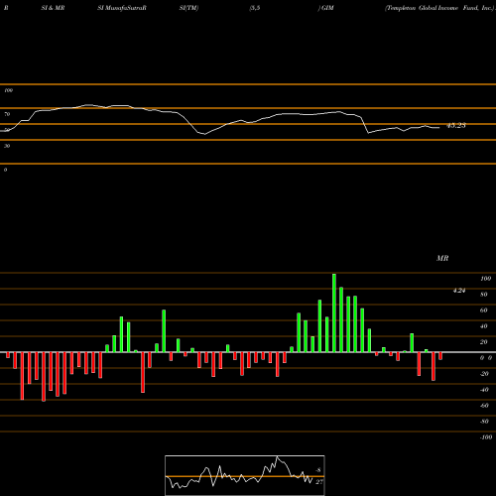Click the 'MR' label above the bar chart

tap(442, 258)
